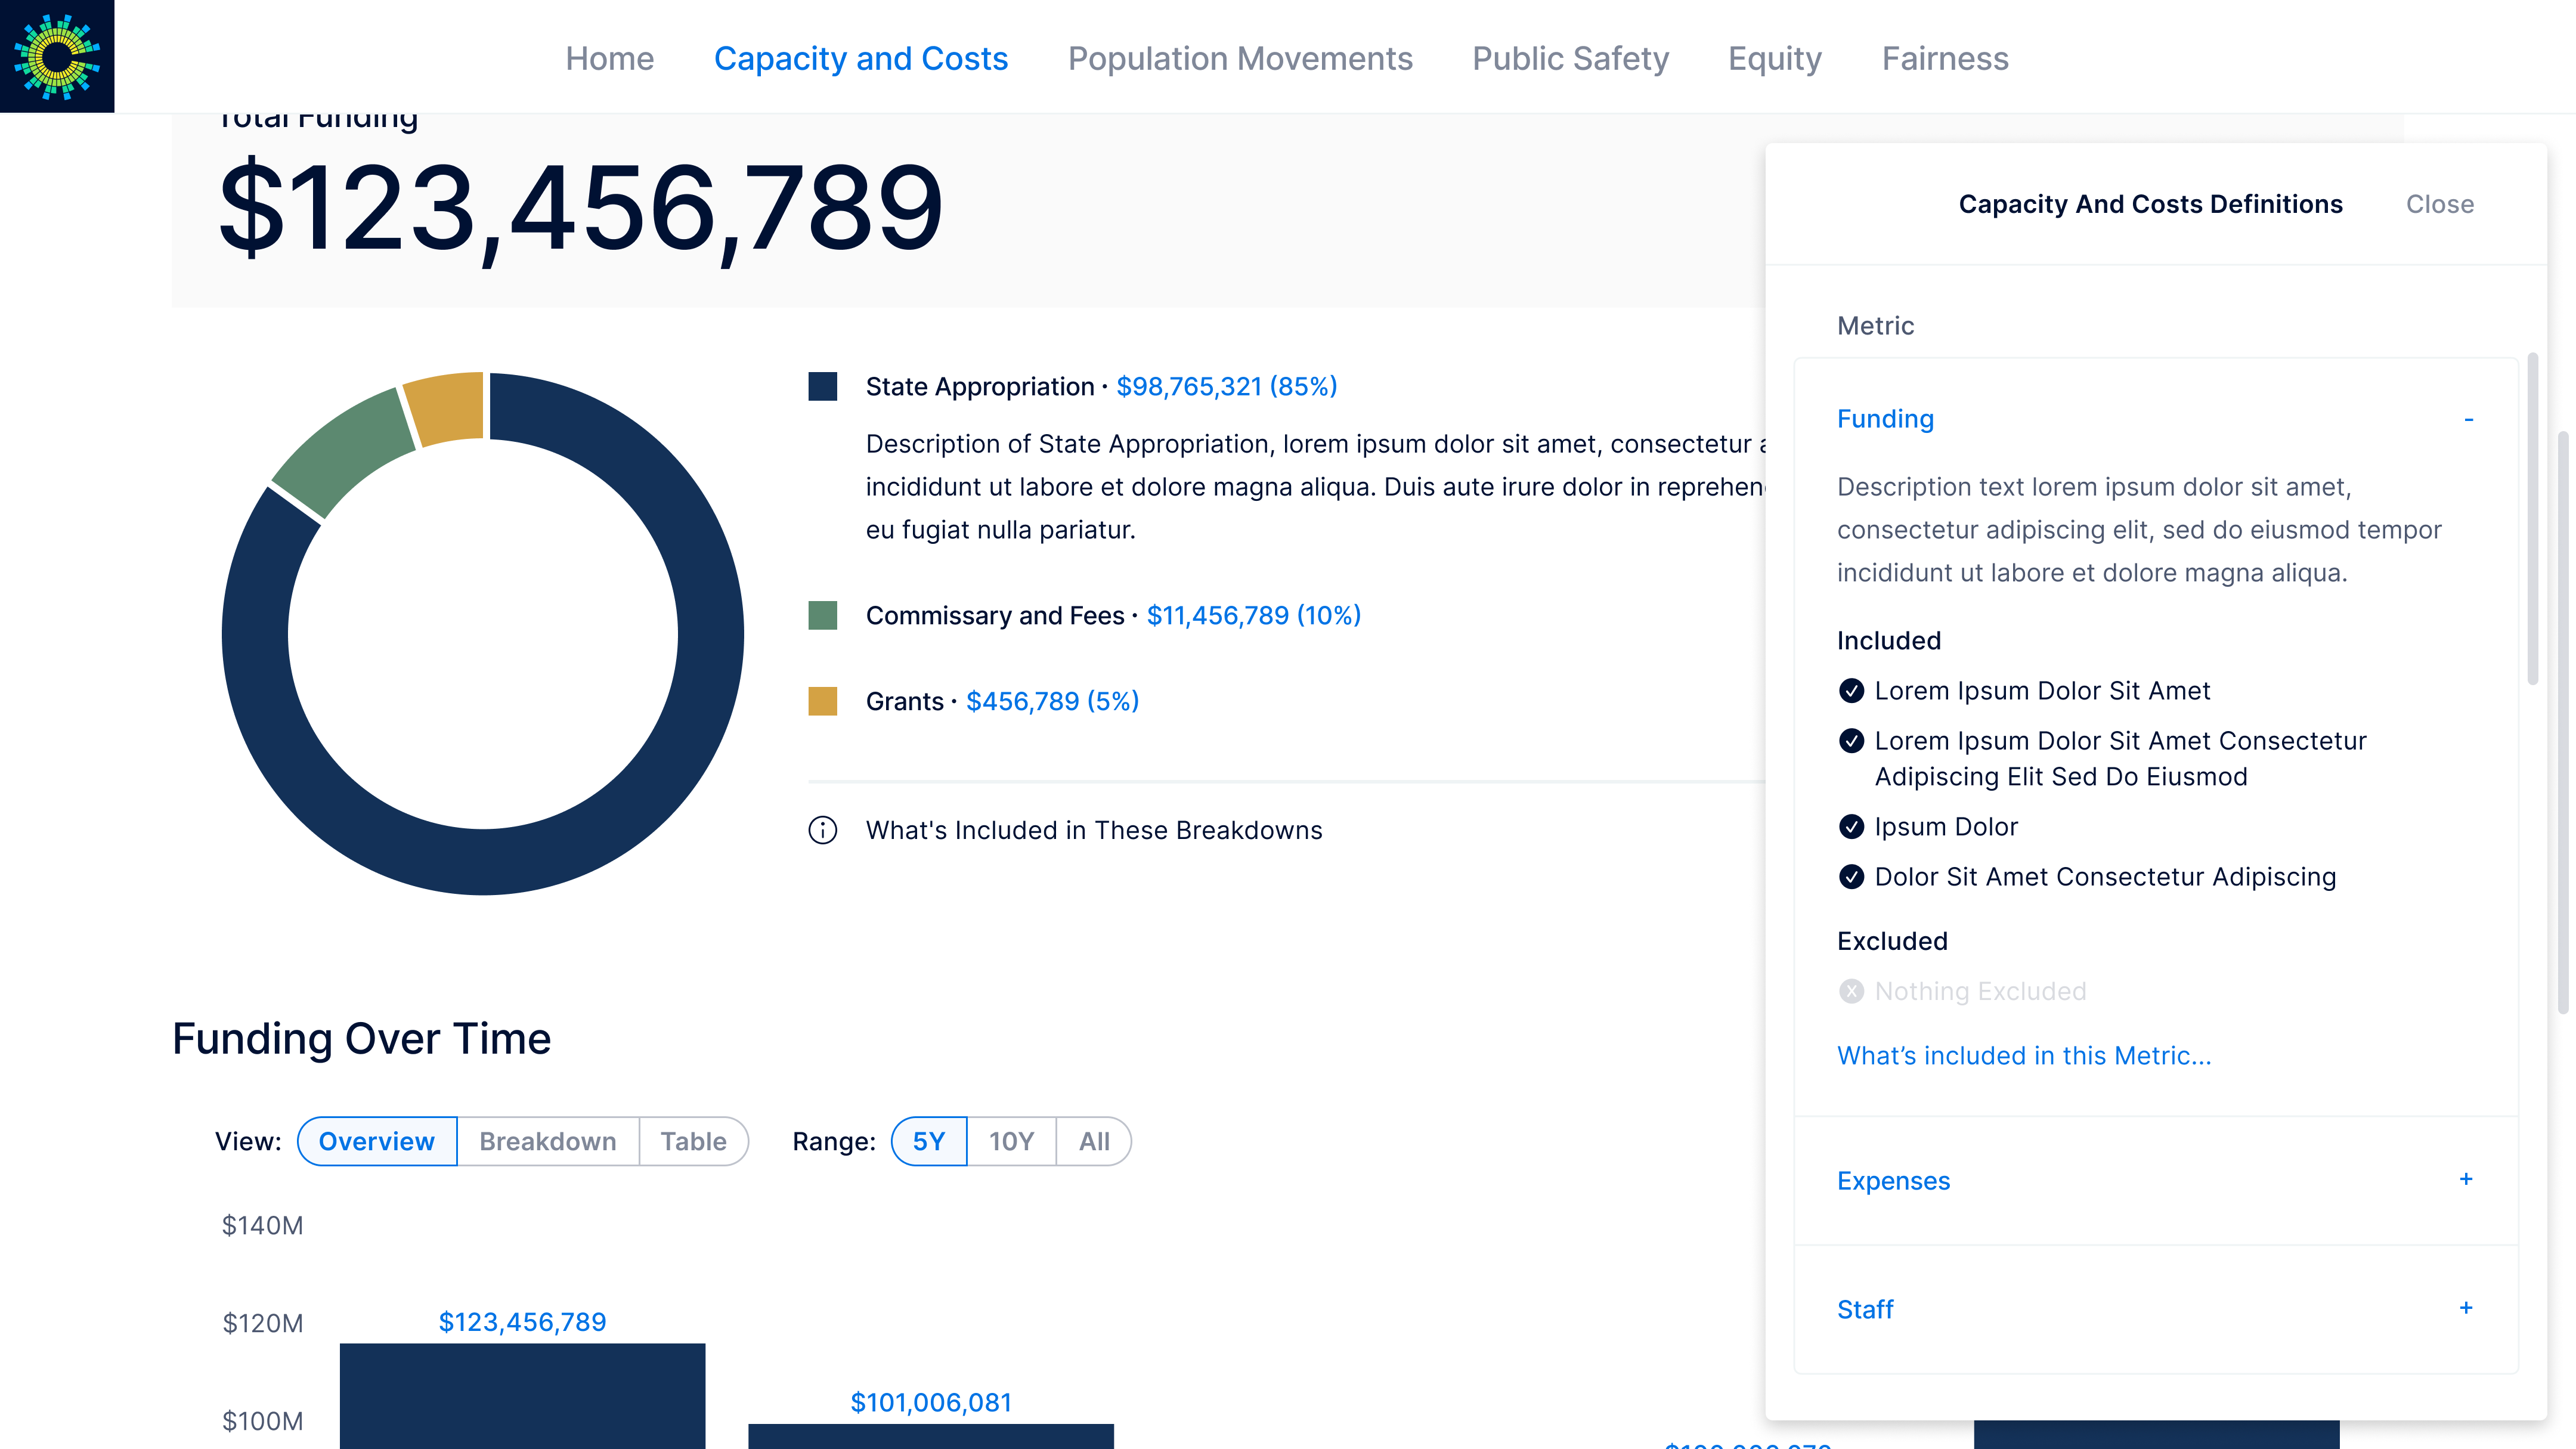Go to the Public Safety page

[1570, 58]
